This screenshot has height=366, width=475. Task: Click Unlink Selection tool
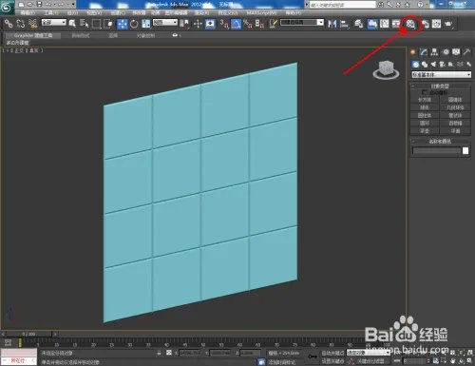click(x=21, y=24)
